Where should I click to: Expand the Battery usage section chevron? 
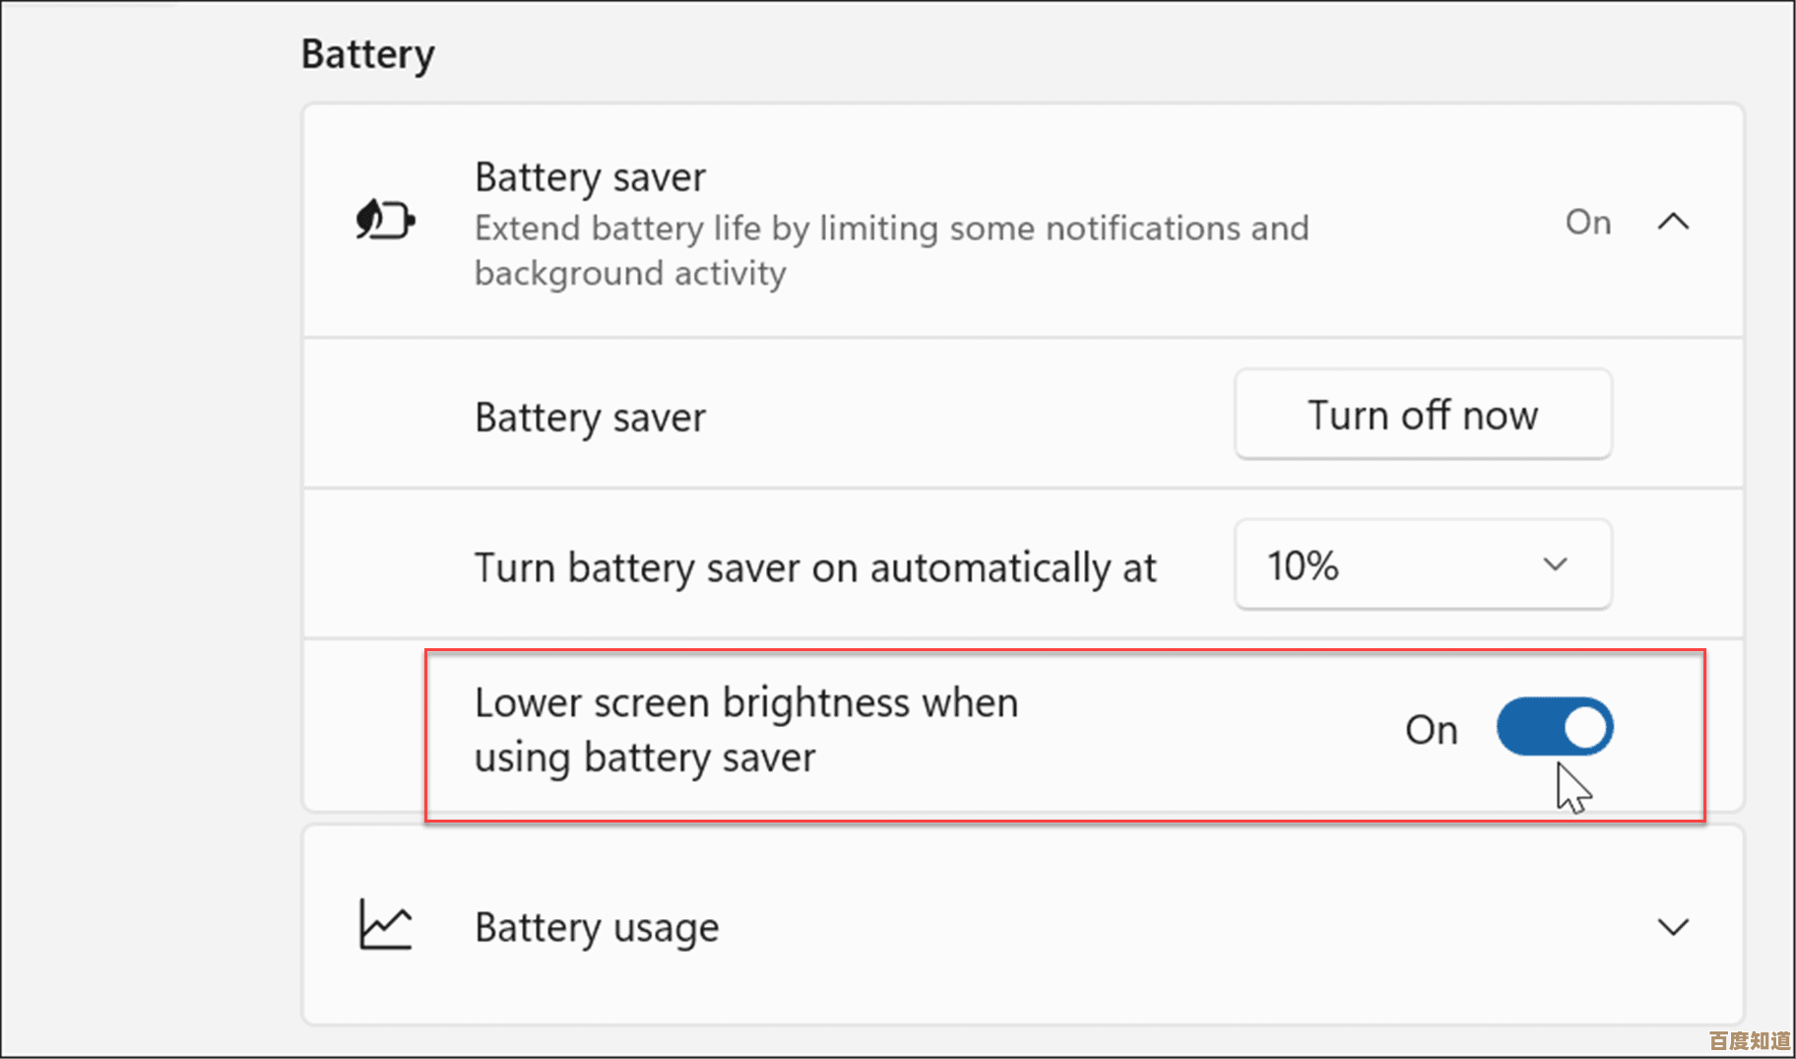tap(1673, 927)
